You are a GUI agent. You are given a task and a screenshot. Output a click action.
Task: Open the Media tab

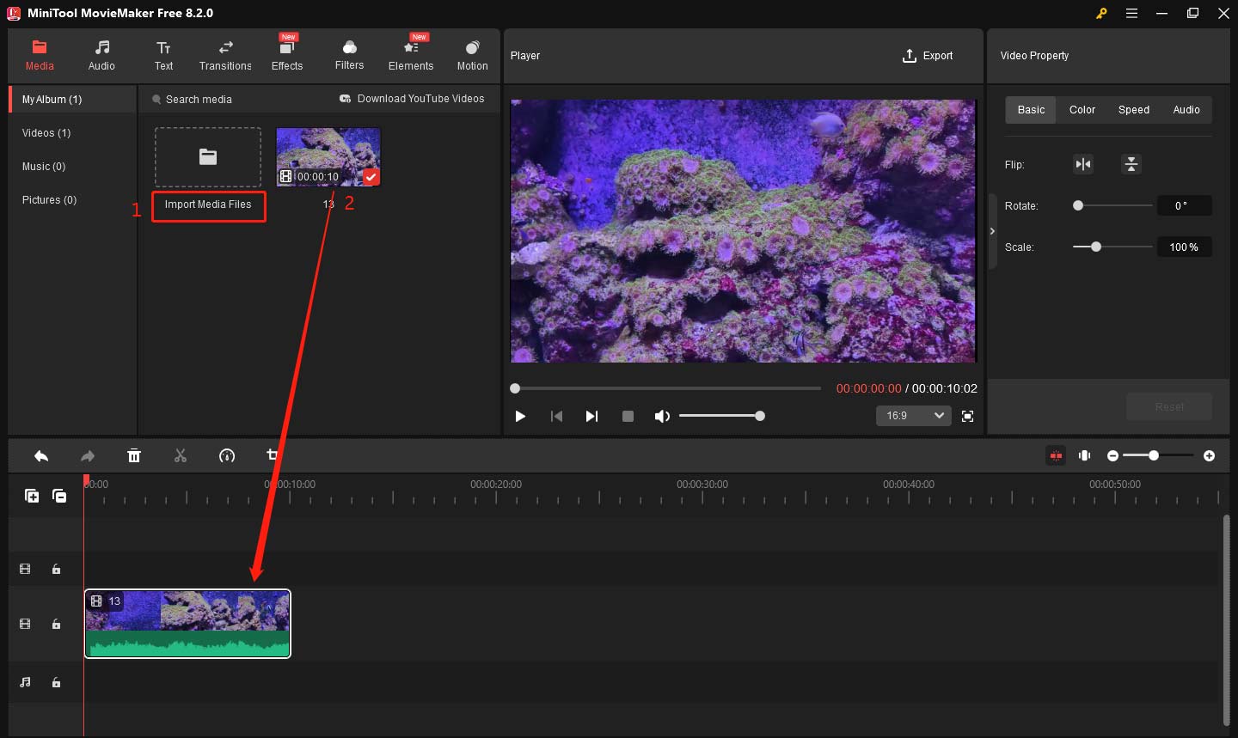click(x=40, y=55)
